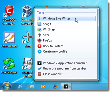Click the Application Launcher taskbar button
Screen dimensions: 112x94
coord(66,86)
